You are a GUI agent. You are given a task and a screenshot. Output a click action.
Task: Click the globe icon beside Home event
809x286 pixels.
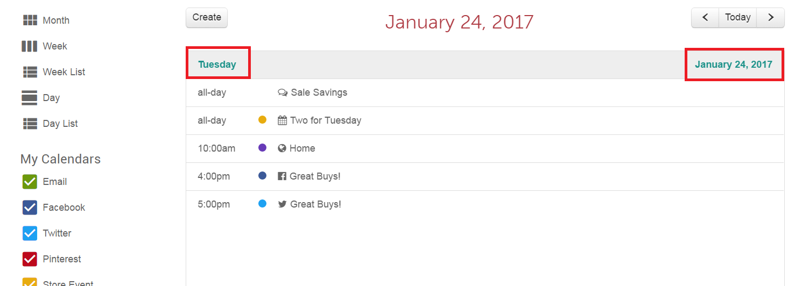tap(282, 148)
